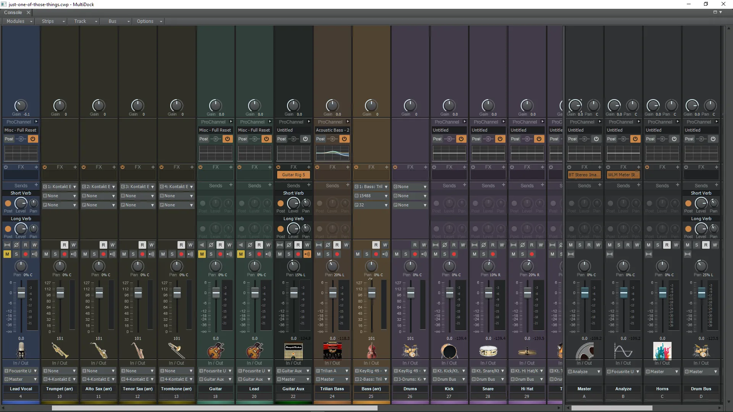This screenshot has height=412, width=733.
Task: Click the Trombone (arr) instrument icon
Action: (x=176, y=351)
